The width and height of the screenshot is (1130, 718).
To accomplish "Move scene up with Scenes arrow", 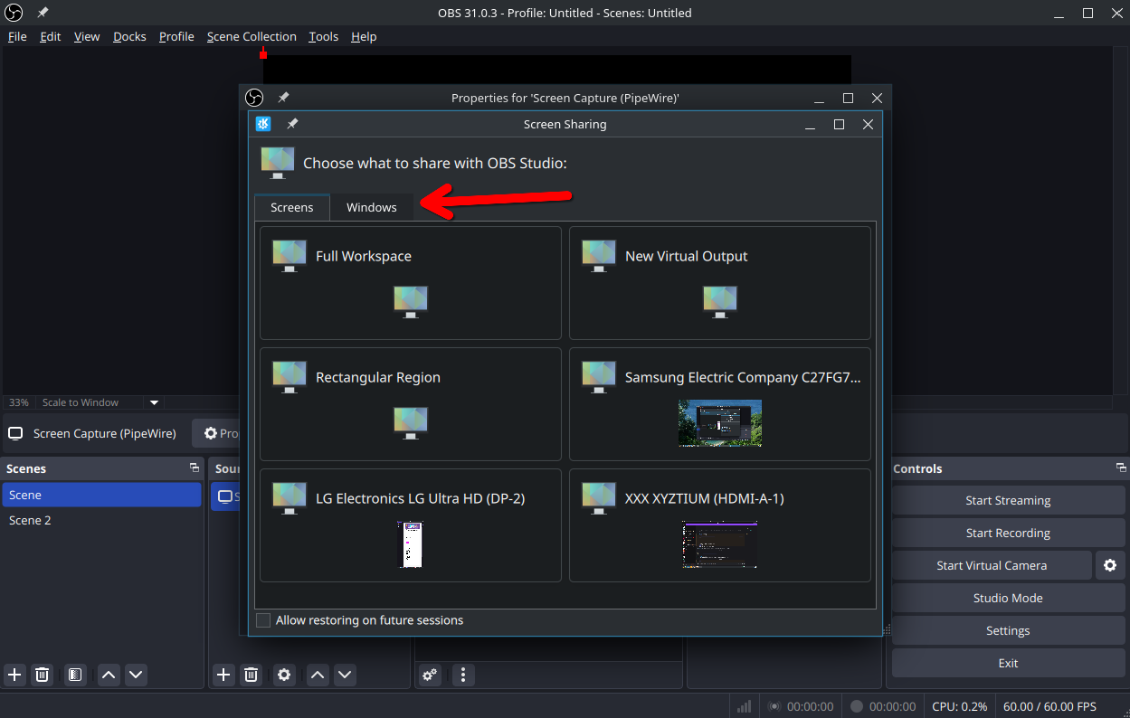I will (x=109, y=675).
